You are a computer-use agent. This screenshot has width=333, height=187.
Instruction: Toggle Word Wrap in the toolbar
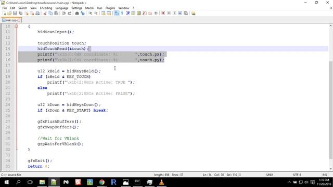click(117, 13)
